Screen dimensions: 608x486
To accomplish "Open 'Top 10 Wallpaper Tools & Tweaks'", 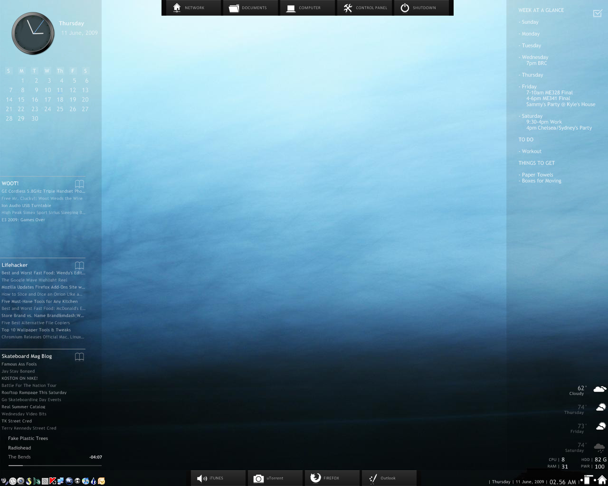I will (x=36, y=330).
